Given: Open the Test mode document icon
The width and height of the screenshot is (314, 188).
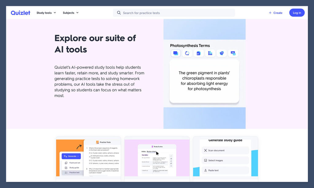Looking at the screenshot, I should (x=199, y=53).
